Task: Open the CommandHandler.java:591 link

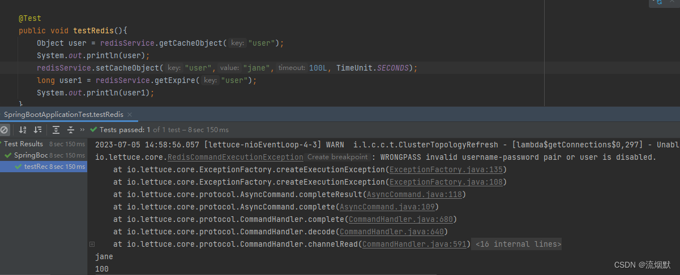Action: pos(414,244)
